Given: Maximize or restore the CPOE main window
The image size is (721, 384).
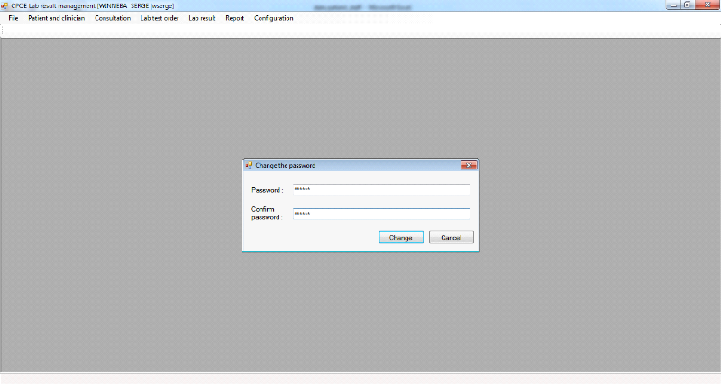Looking at the screenshot, I should tap(688, 5).
